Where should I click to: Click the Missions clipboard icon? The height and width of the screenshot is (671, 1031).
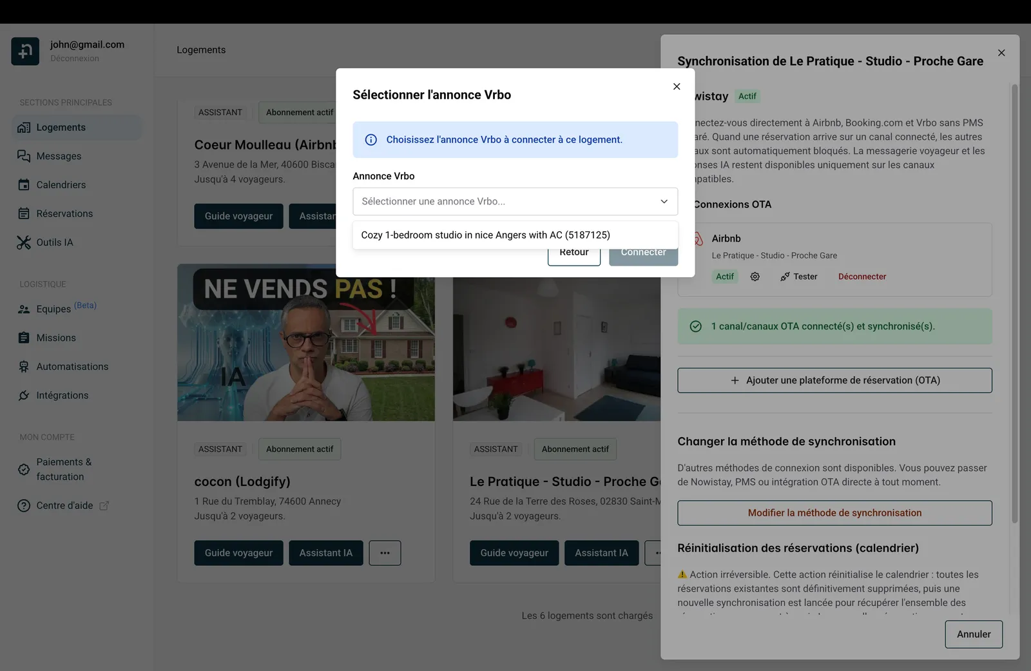pos(24,338)
